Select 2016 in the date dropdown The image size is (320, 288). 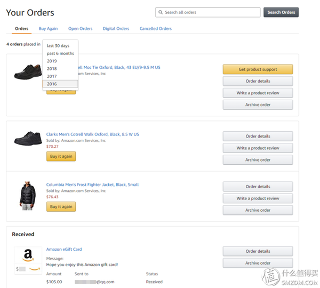pos(60,84)
